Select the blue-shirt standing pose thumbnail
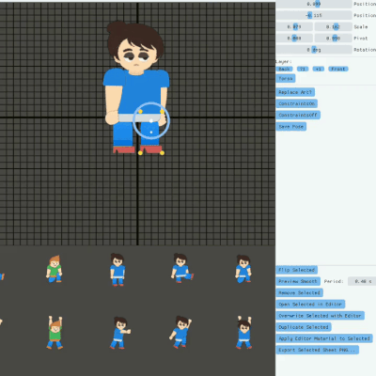The height and width of the screenshot is (376, 376). pos(117,270)
